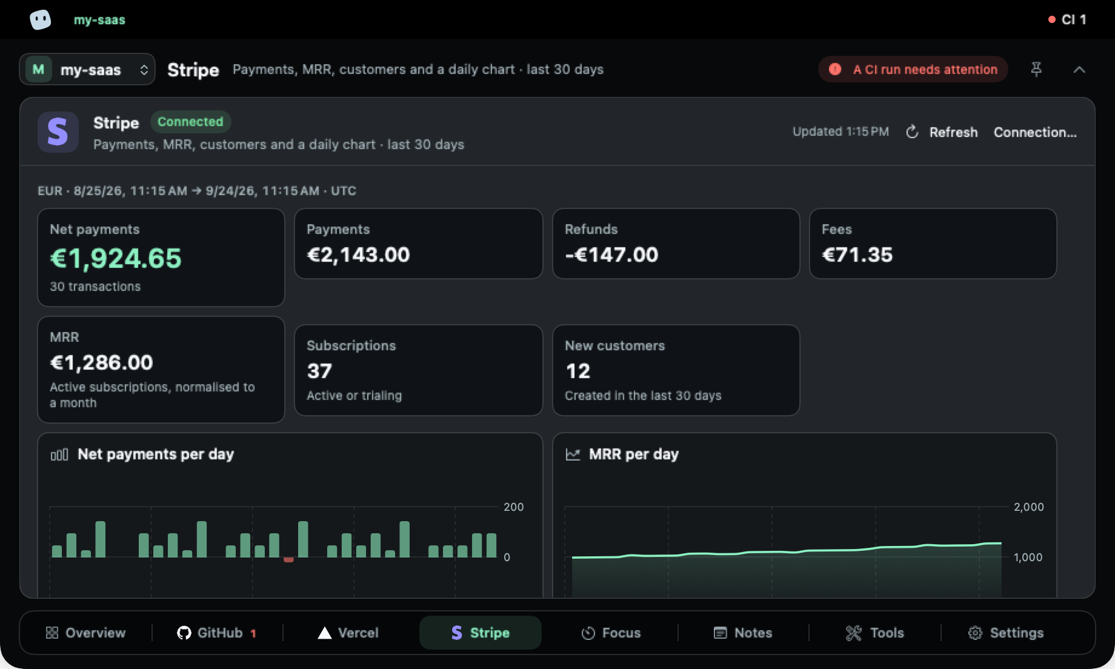1115x669 pixels.
Task: Select the Stripe tab
Action: (480, 633)
